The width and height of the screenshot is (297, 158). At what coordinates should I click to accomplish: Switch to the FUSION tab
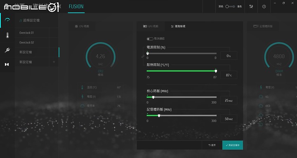[x=76, y=7]
